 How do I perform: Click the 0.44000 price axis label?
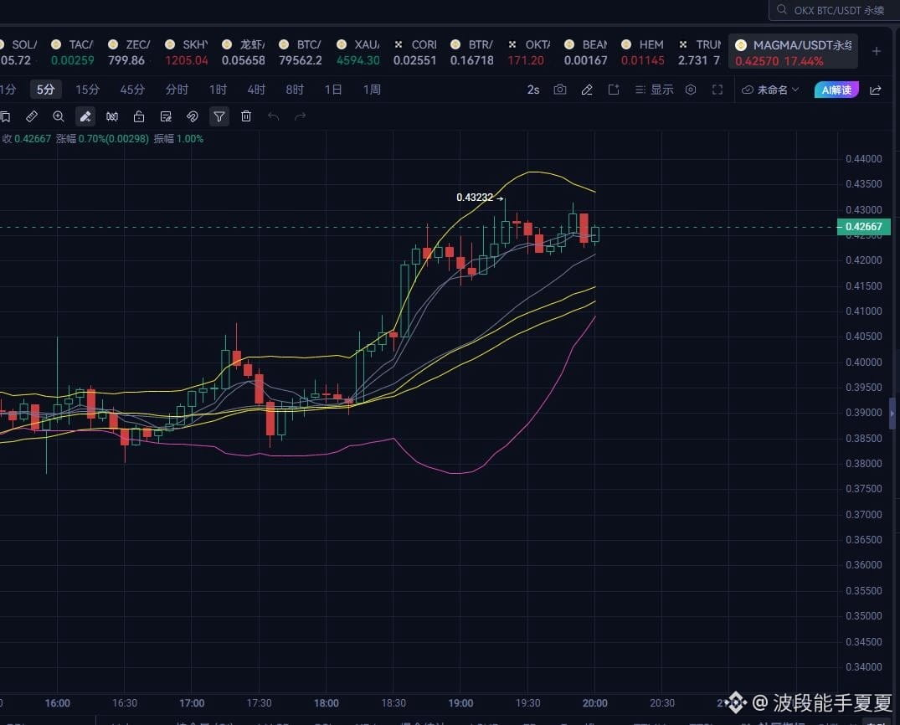[864, 159]
